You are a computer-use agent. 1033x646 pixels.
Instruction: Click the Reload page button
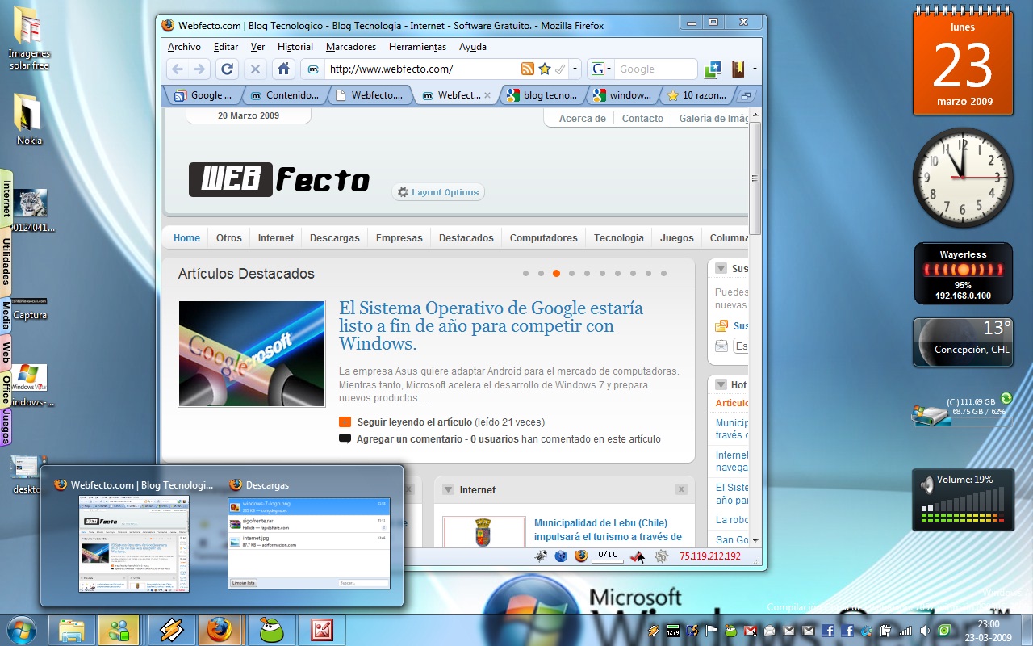click(x=228, y=69)
